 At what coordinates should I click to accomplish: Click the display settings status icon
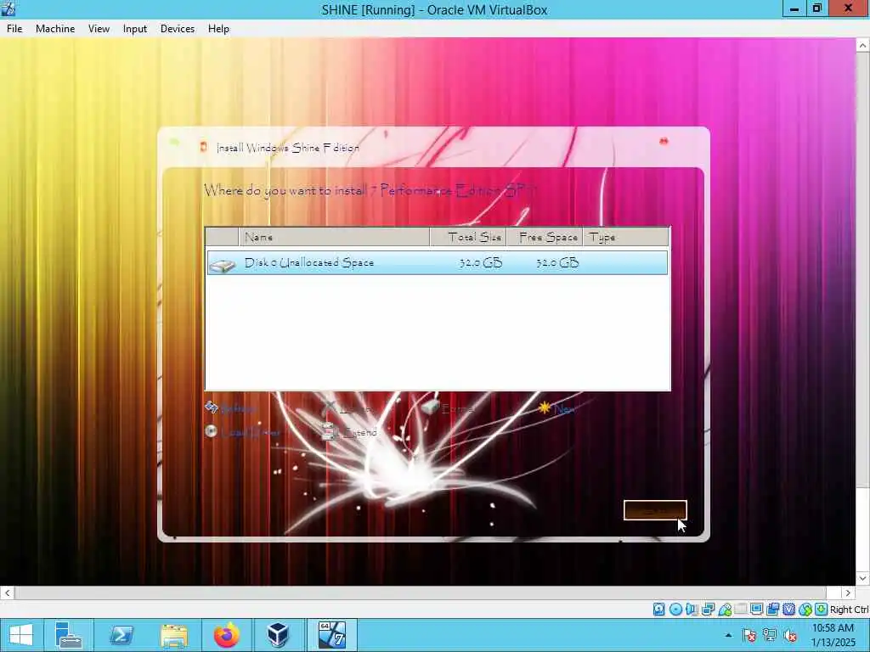(x=756, y=610)
